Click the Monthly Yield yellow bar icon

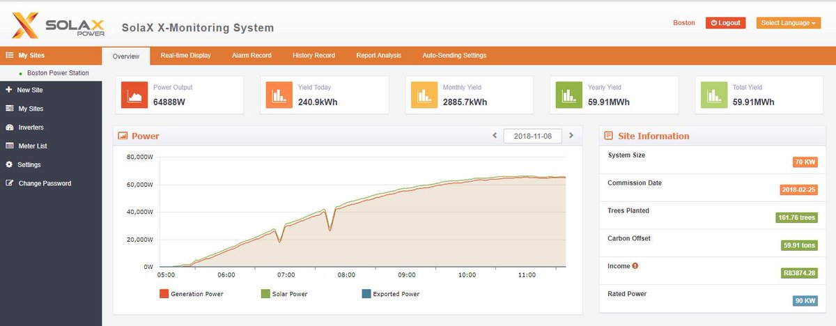[x=424, y=95]
